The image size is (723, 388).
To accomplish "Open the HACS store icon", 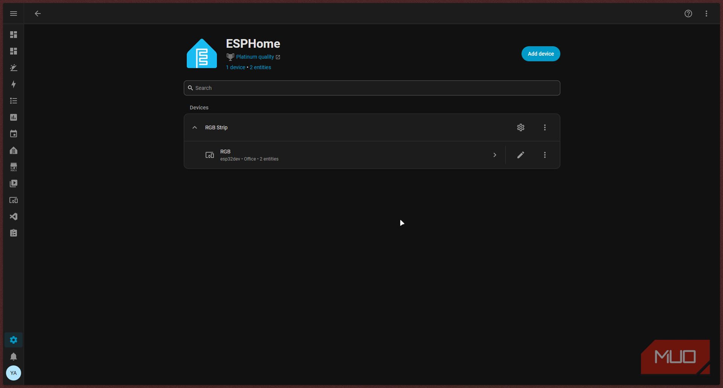I will coord(14,167).
